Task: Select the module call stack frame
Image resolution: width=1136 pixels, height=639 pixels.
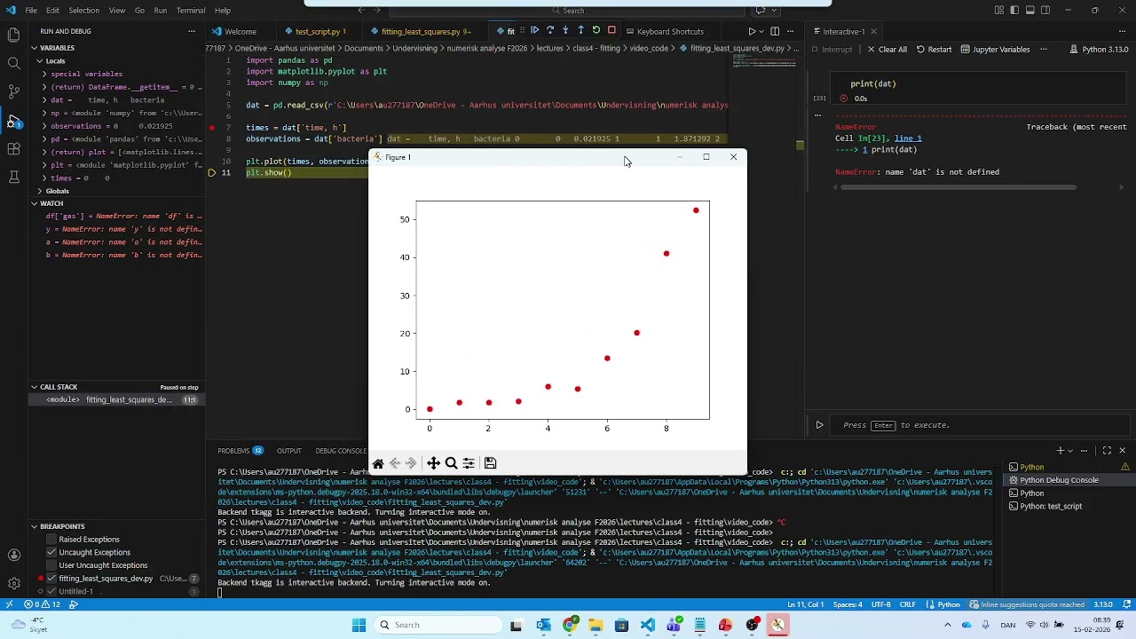Action: tap(117, 400)
